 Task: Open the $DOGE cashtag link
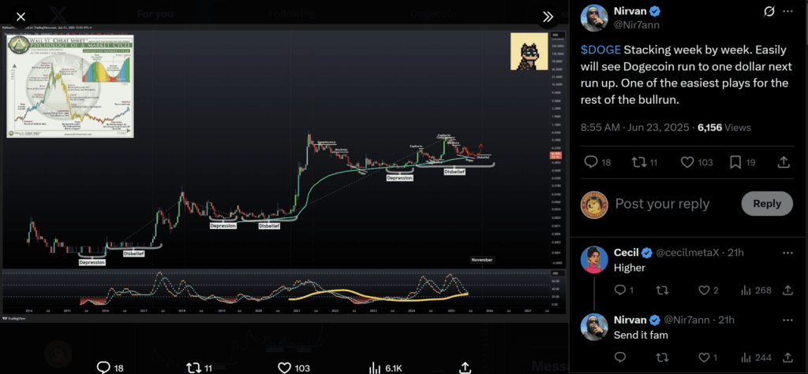[x=600, y=50]
